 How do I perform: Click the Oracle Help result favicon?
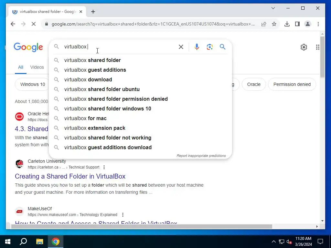[19, 117]
